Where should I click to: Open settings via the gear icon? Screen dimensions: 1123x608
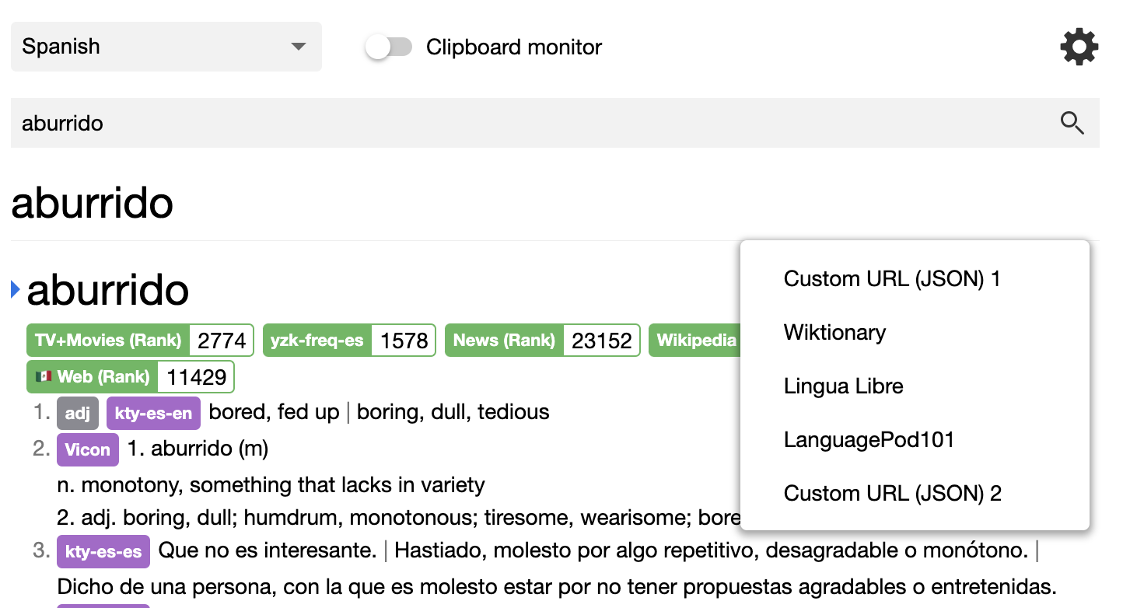1079,47
